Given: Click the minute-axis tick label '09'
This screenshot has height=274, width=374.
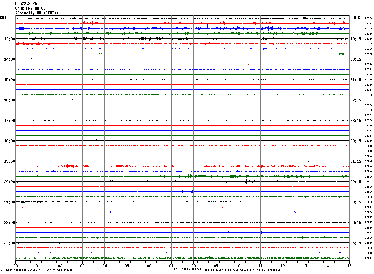Looking at the screenshot, I should pos(216,266).
